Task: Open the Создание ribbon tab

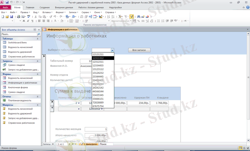Action: click(44, 7)
